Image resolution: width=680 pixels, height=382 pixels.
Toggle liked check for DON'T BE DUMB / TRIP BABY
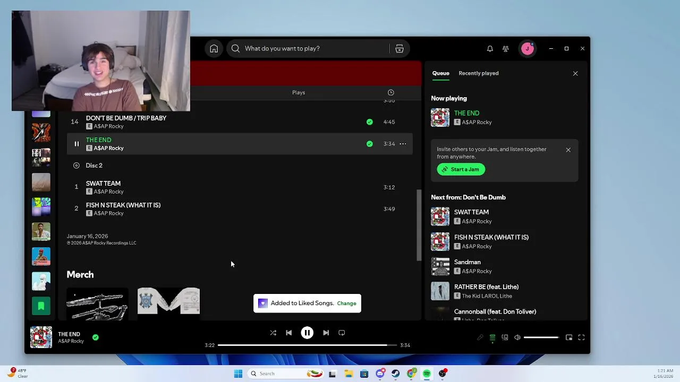(369, 122)
